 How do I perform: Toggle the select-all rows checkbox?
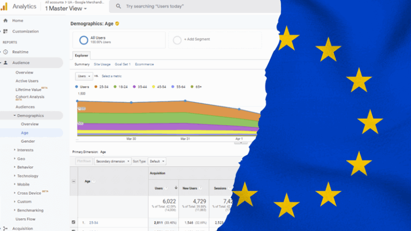coord(74,181)
